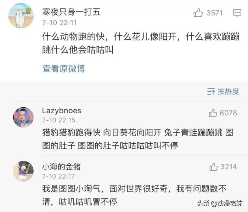Screen dimensions: 248x212
Task: Open the 按热度 sort dropdown
Action: [228, 92]
